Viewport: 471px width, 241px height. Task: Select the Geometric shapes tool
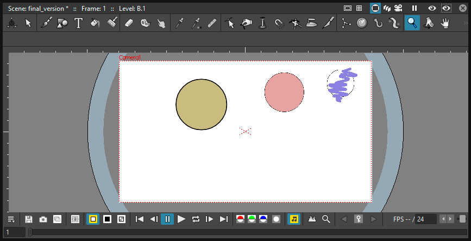[62, 23]
